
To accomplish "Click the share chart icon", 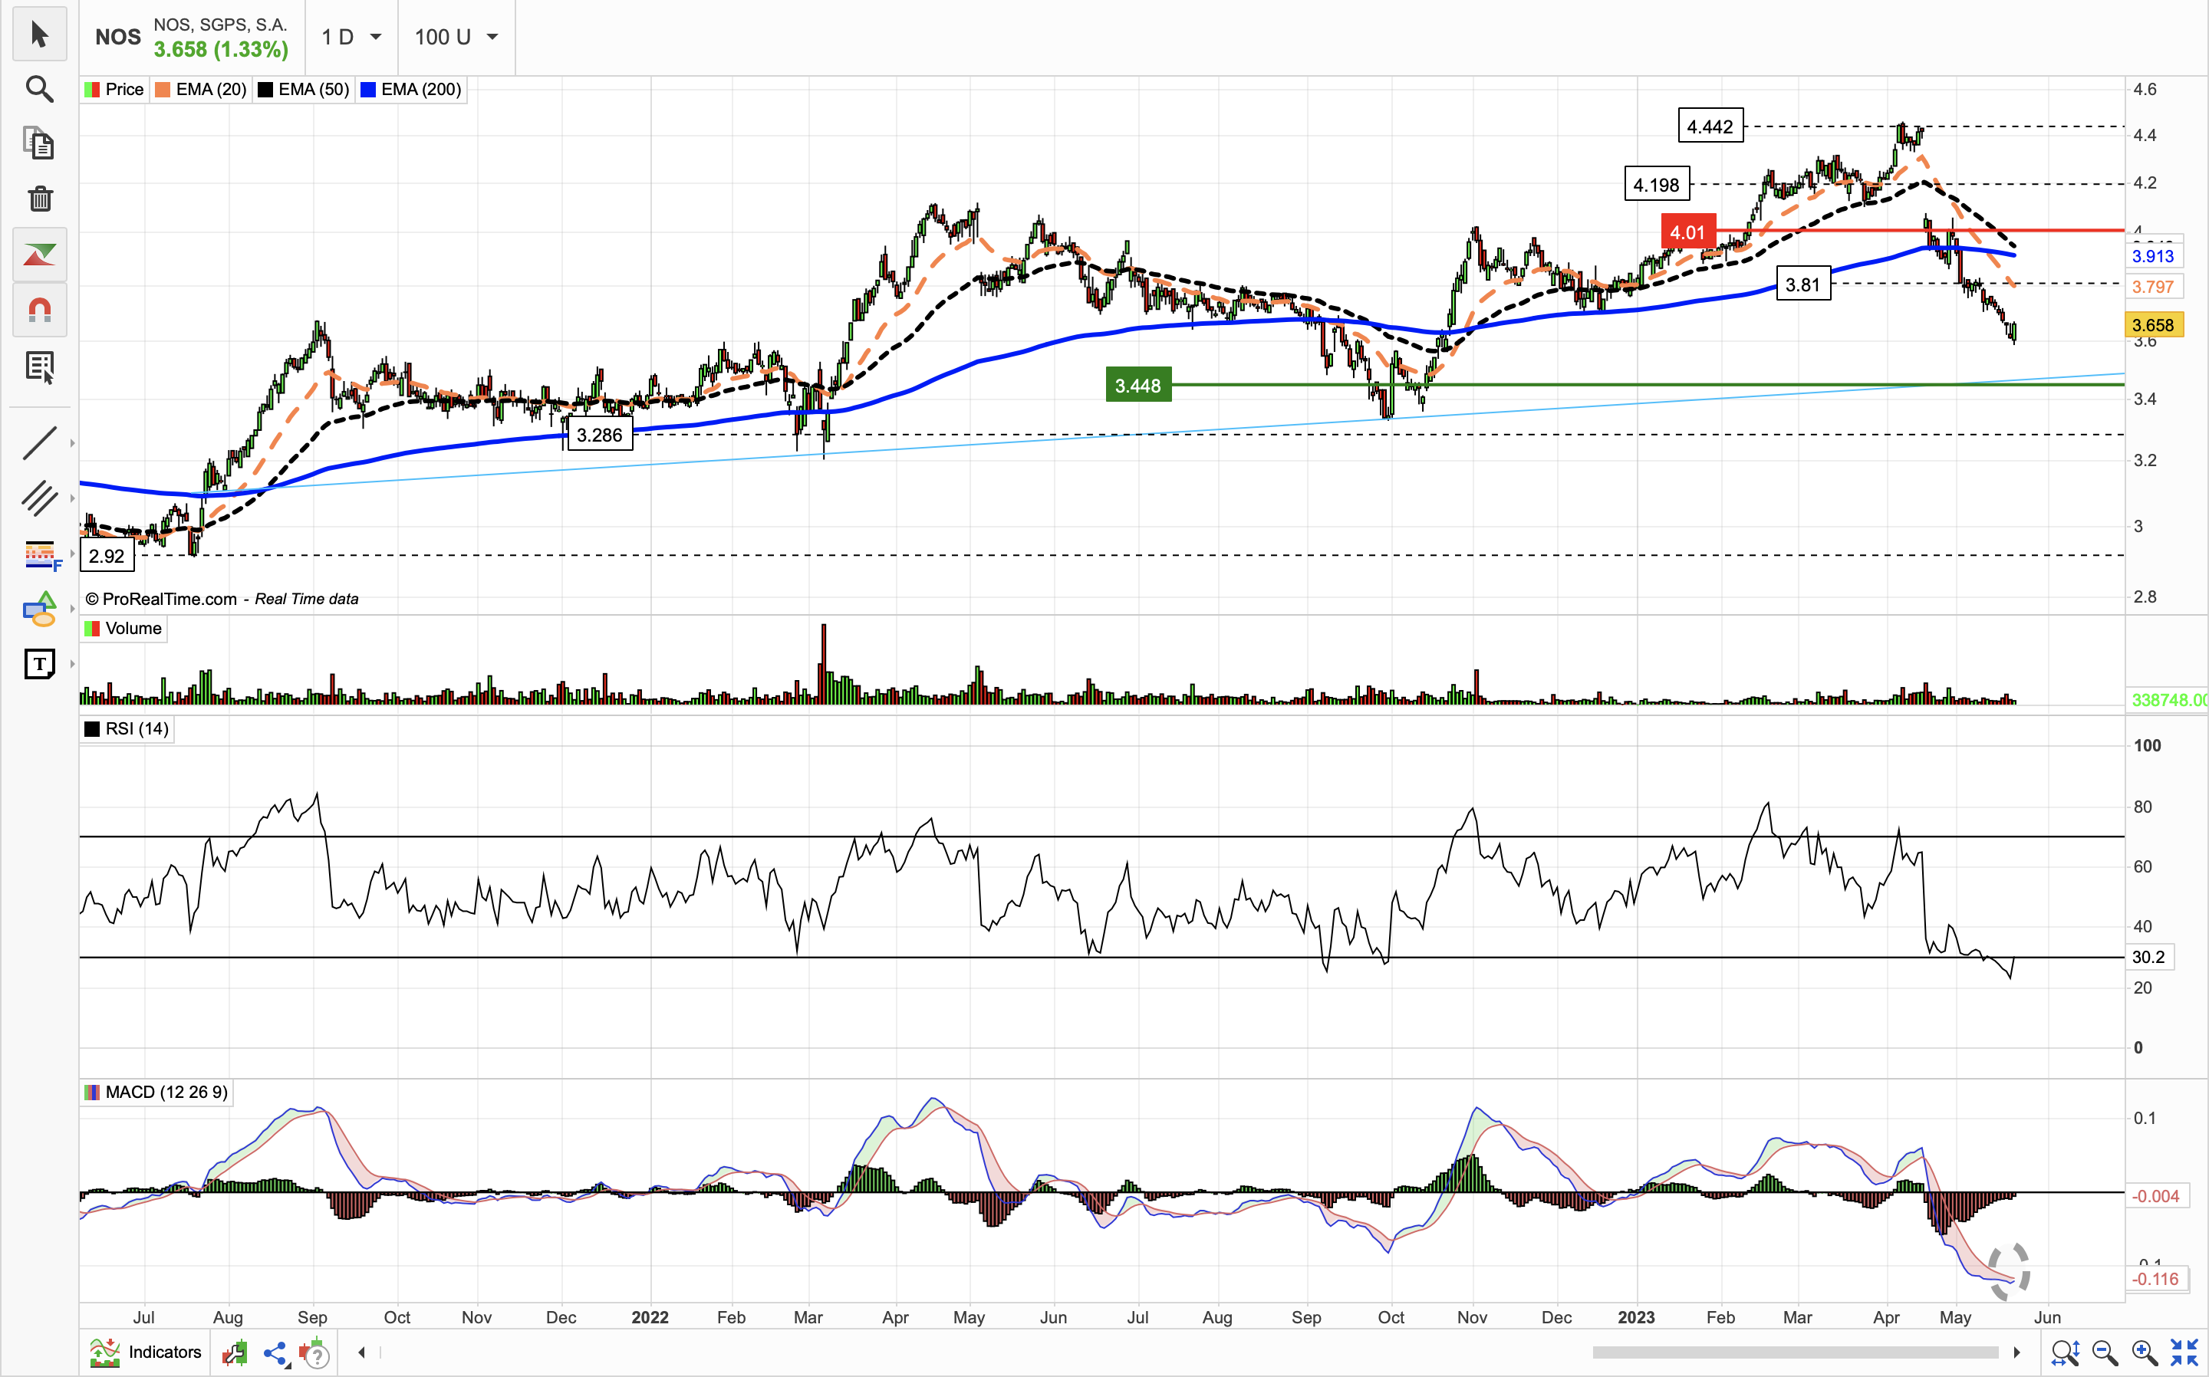I will pos(275,1353).
